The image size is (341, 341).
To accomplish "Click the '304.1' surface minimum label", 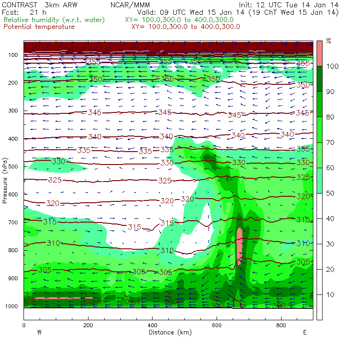I will pyautogui.click(x=130, y=302).
